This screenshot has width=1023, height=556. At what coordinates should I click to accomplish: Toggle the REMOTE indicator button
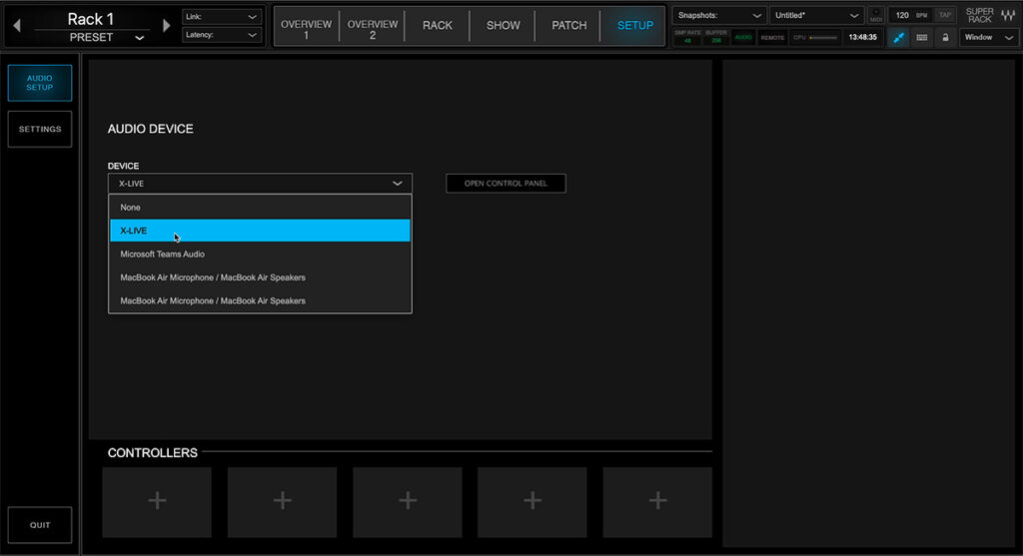772,37
